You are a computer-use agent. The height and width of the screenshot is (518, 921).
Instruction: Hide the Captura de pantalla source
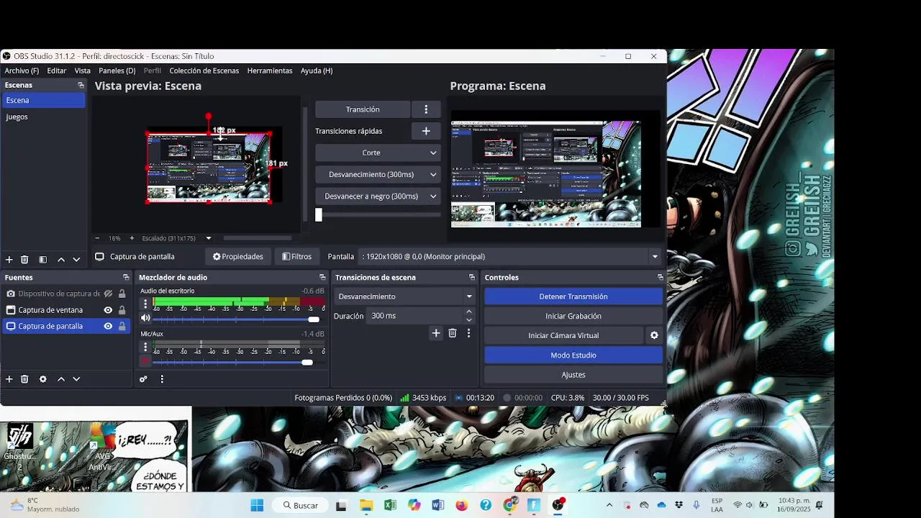tap(108, 326)
